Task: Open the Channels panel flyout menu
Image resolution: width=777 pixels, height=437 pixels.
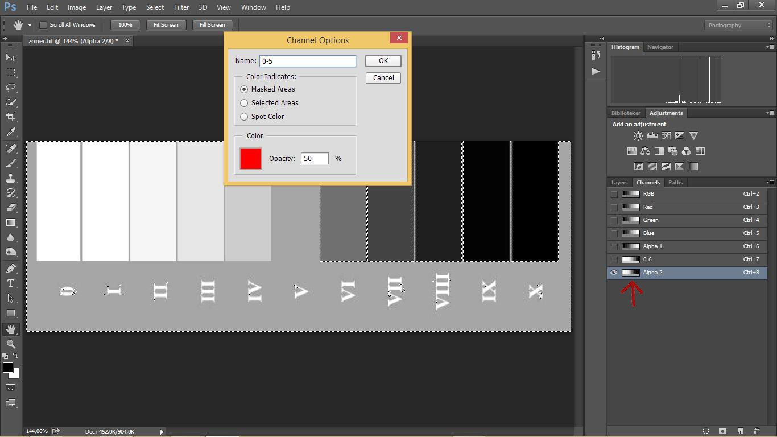Action: (x=770, y=183)
